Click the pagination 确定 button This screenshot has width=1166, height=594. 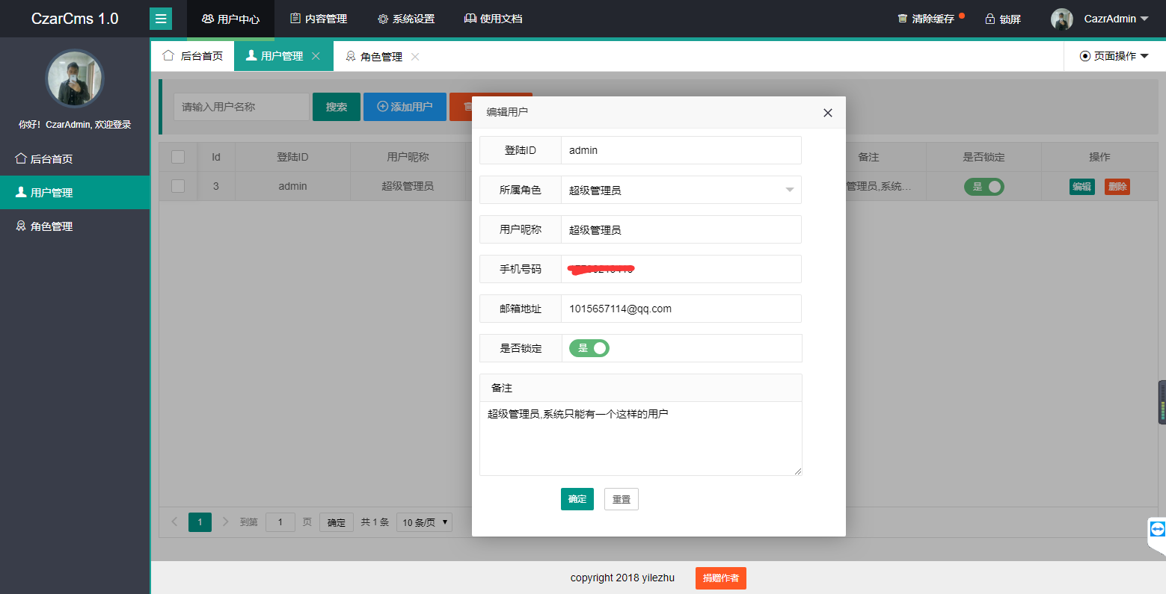point(337,522)
